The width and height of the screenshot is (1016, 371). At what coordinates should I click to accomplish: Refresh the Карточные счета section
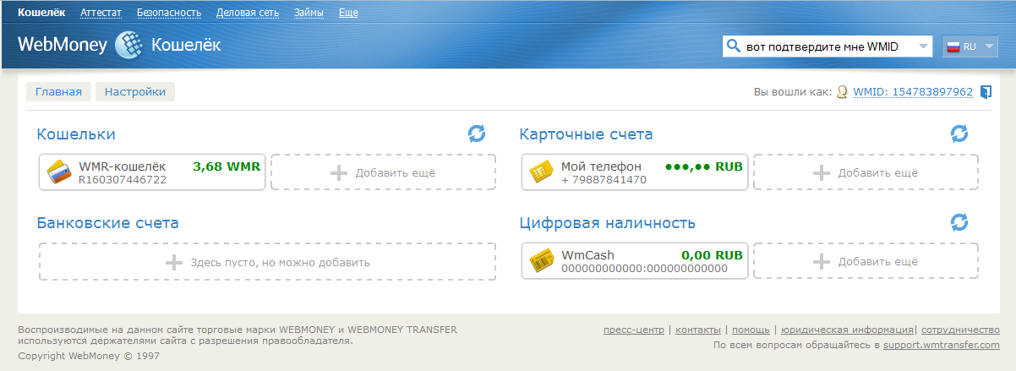point(959,134)
